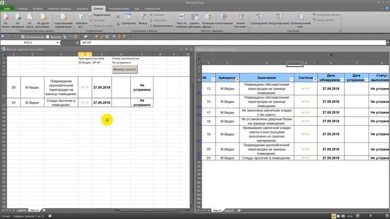Click the zoom slider in status bar

370,217
